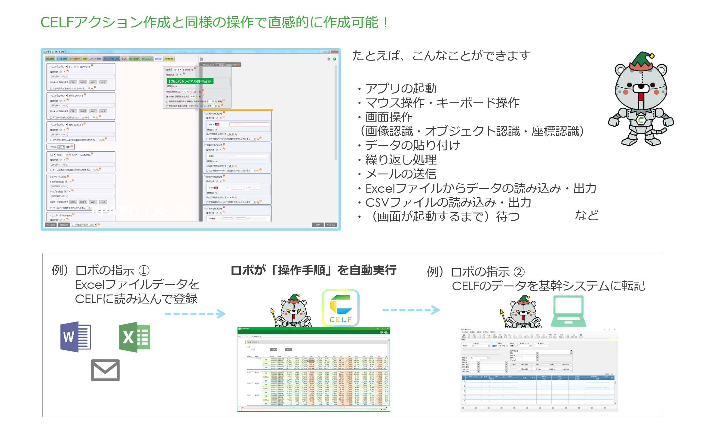The image size is (711, 441).
Task: Edit the drag start position target
Action: pyautogui.click(x=66, y=182)
